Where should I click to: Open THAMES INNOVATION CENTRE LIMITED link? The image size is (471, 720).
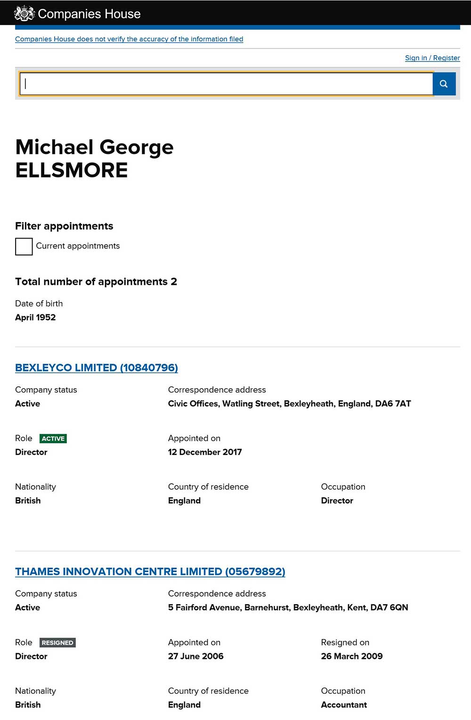pyautogui.click(x=150, y=572)
